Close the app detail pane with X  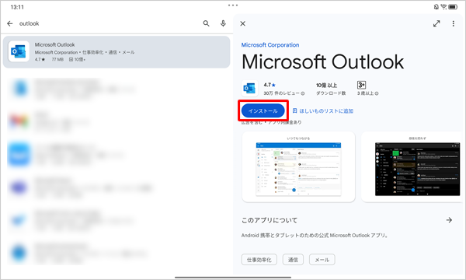click(x=243, y=23)
